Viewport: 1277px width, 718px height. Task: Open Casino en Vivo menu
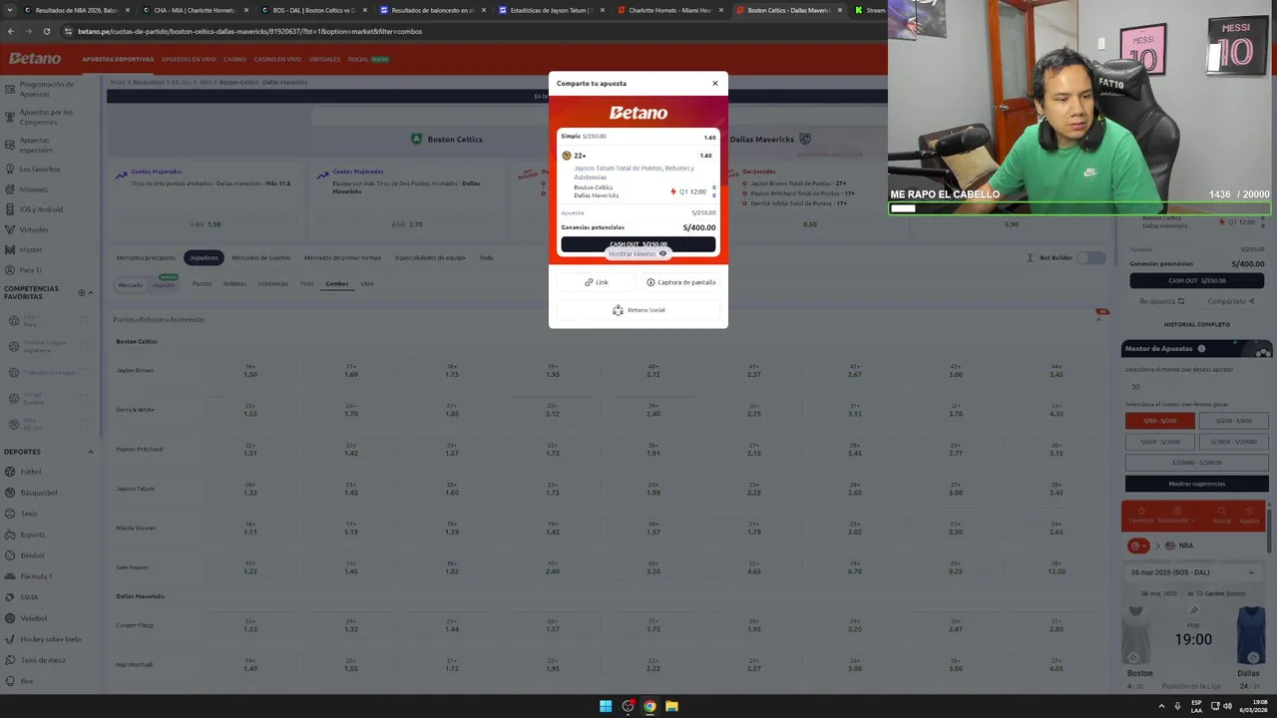click(x=277, y=59)
